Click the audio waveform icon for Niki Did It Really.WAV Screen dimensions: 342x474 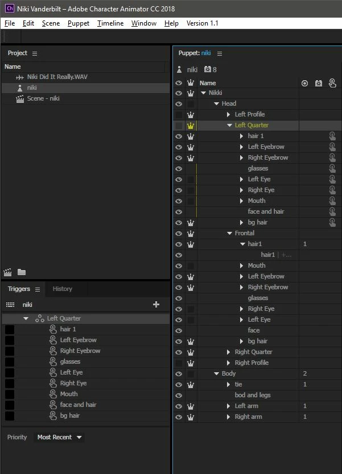coord(20,77)
